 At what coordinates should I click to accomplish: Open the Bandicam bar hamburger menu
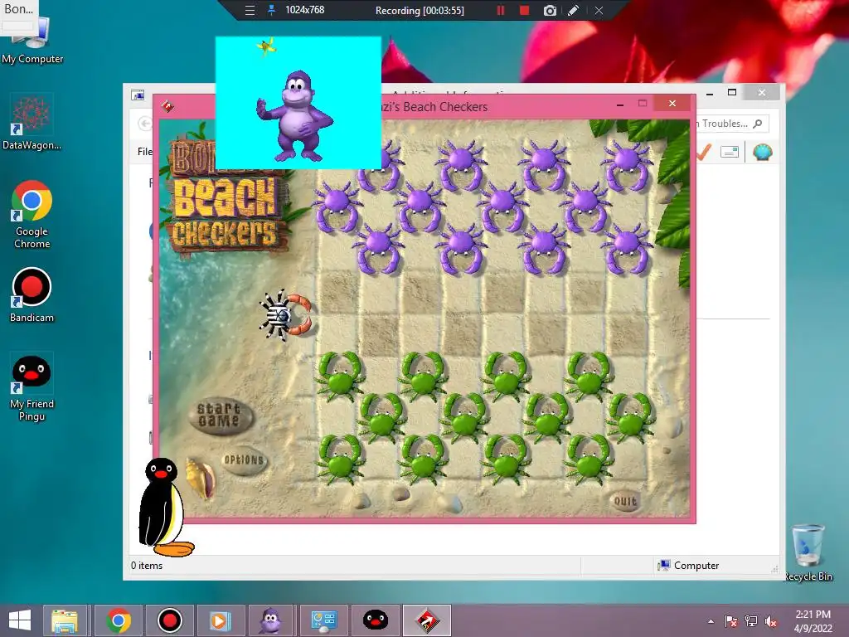point(250,10)
